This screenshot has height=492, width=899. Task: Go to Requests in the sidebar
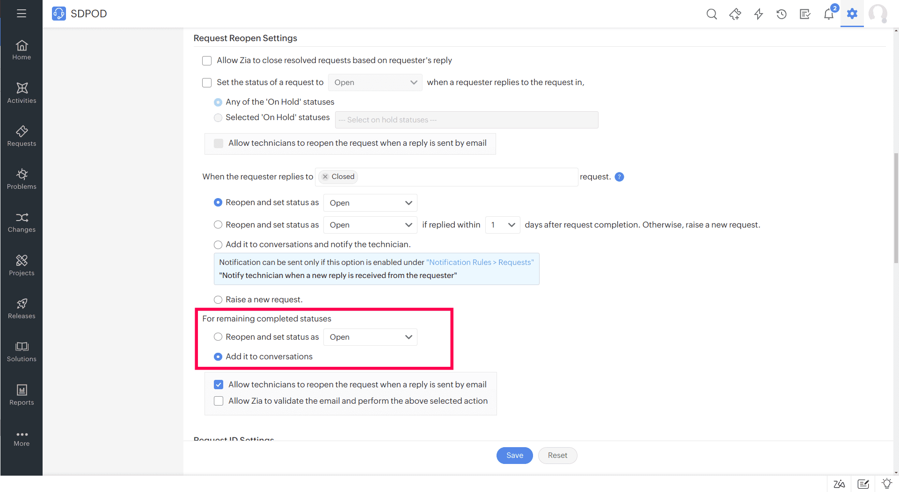click(22, 136)
